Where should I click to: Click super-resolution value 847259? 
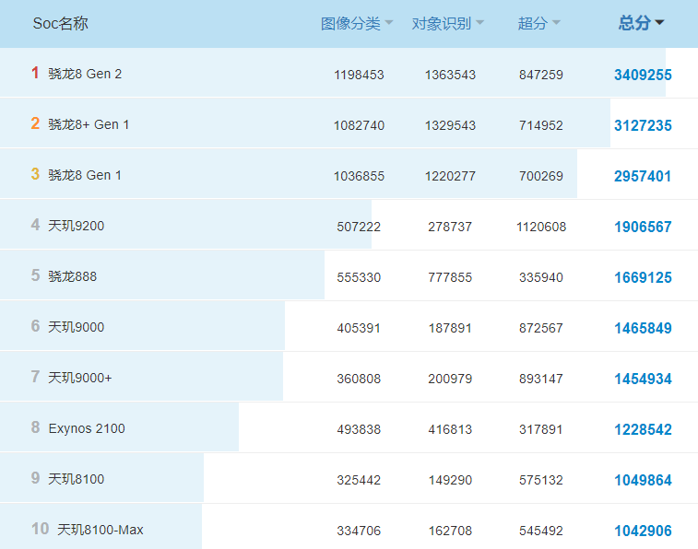point(541,75)
